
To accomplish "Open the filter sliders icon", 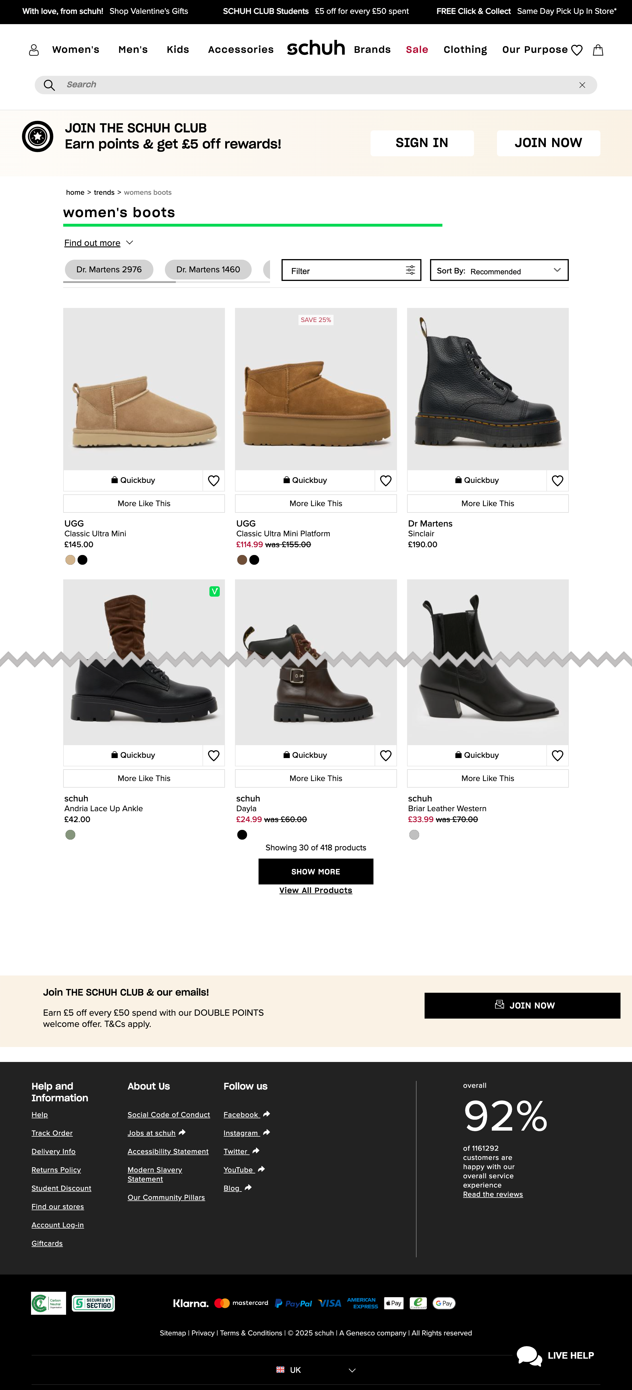I will click(x=410, y=270).
